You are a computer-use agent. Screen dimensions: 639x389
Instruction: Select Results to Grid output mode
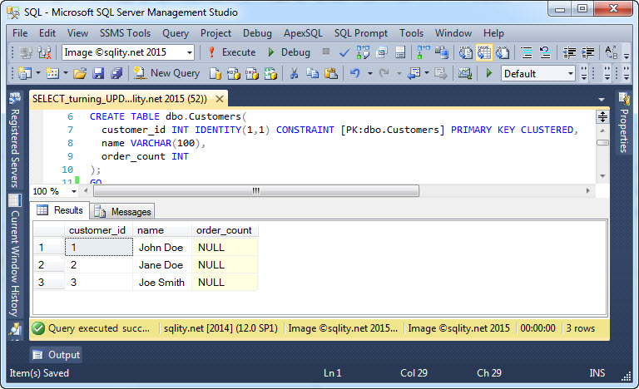pos(483,52)
